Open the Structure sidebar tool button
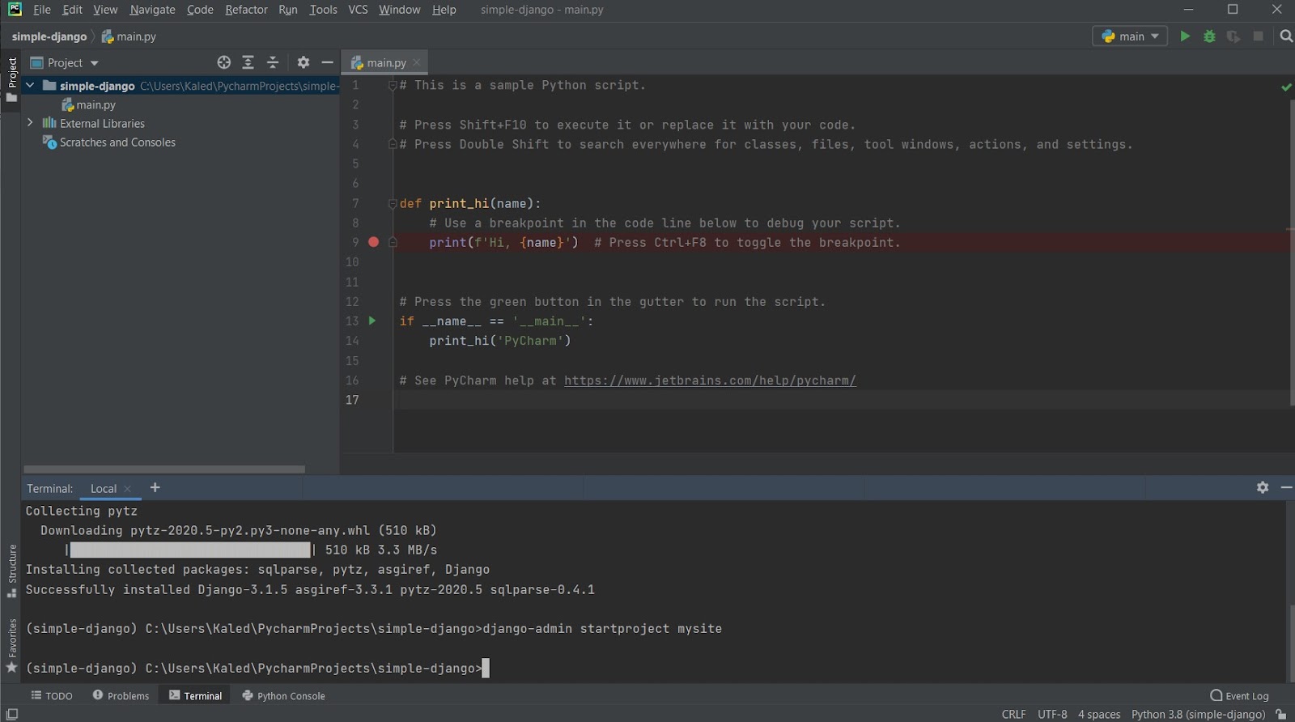 coord(11,571)
